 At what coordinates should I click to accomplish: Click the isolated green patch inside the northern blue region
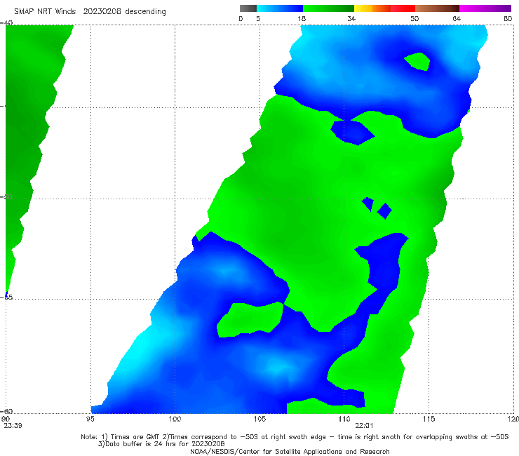(x=418, y=62)
